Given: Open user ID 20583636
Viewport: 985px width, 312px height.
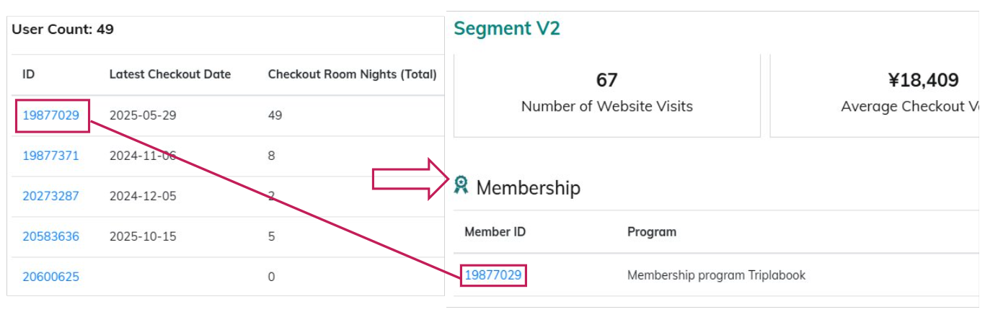Looking at the screenshot, I should [x=50, y=236].
